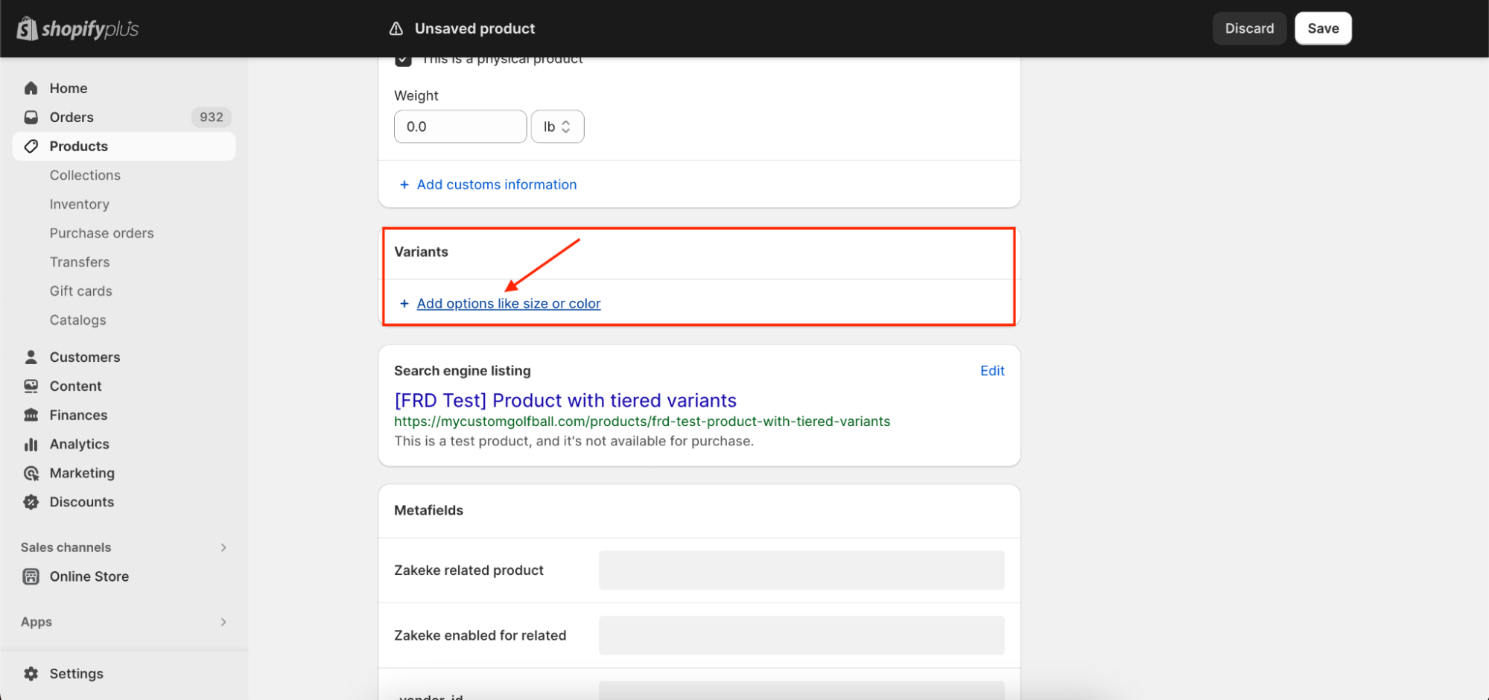Expand the Sales channels section
This screenshot has height=700, width=1489.
223,547
